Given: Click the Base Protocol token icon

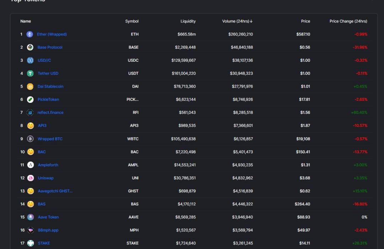Looking at the screenshot, I should point(30,48).
